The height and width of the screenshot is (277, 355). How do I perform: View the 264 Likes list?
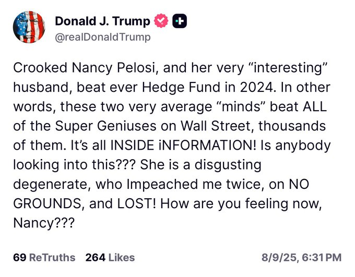110,258
